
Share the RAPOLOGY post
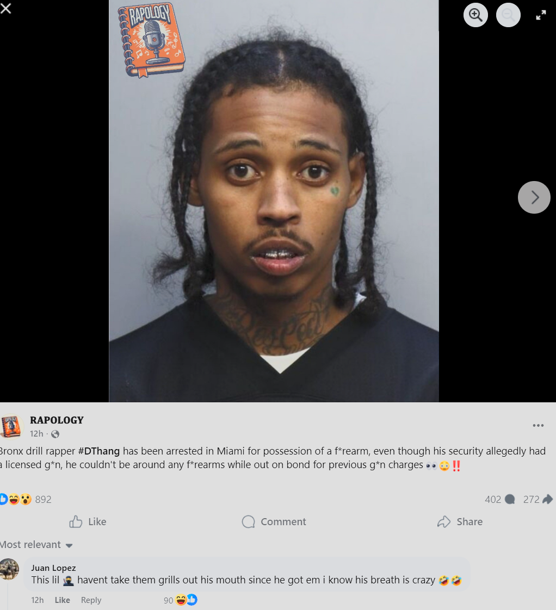(x=460, y=522)
